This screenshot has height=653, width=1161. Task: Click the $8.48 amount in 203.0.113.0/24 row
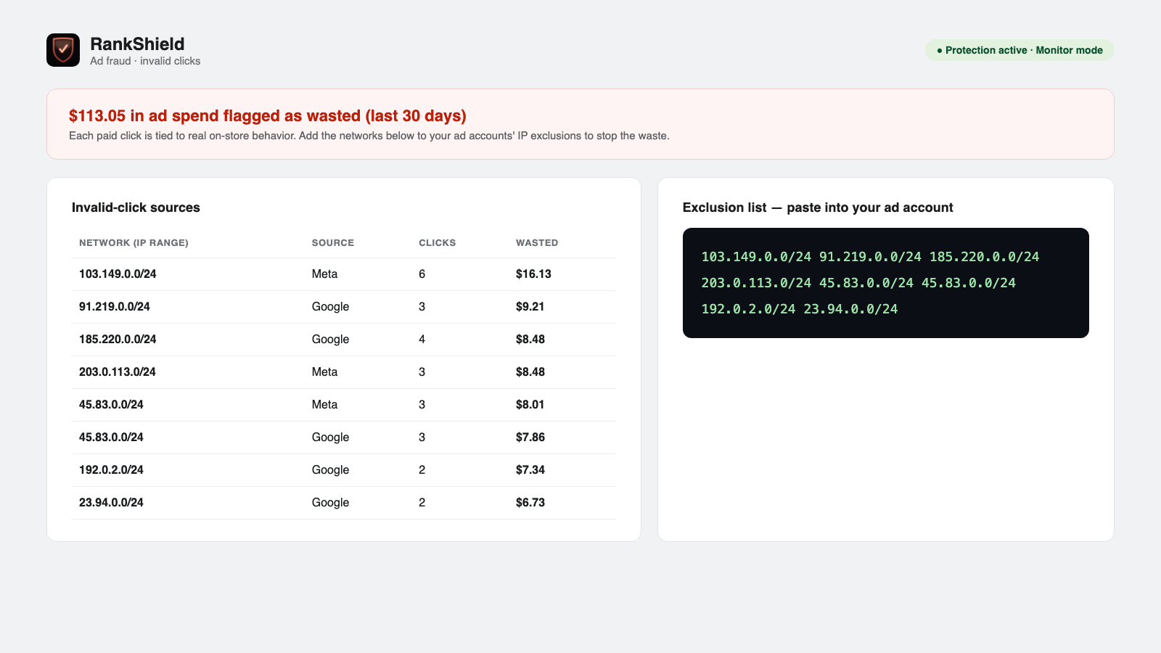click(x=530, y=372)
